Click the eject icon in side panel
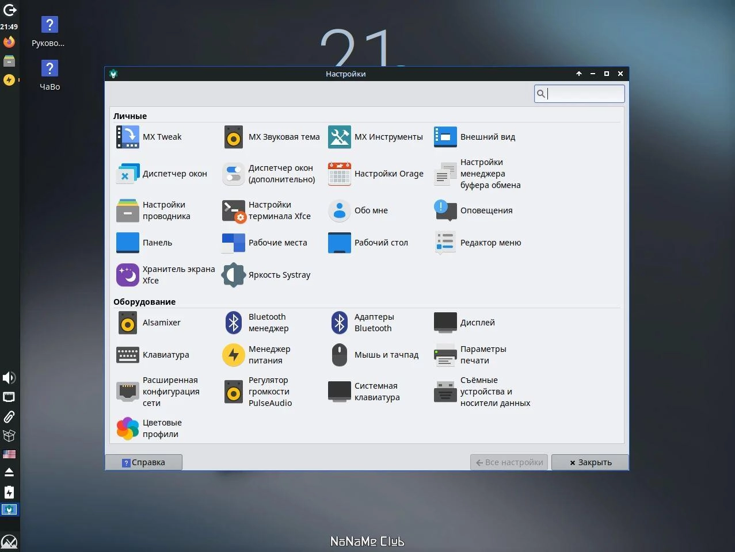Screen dimensions: 735x552 tap(9, 472)
